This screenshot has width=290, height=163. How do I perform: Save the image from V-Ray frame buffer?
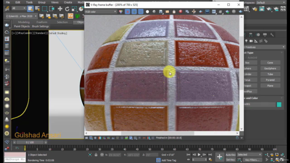(161, 12)
